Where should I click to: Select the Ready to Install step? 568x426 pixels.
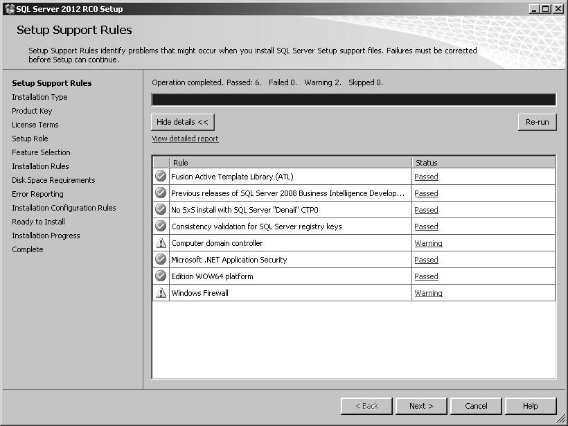click(38, 222)
